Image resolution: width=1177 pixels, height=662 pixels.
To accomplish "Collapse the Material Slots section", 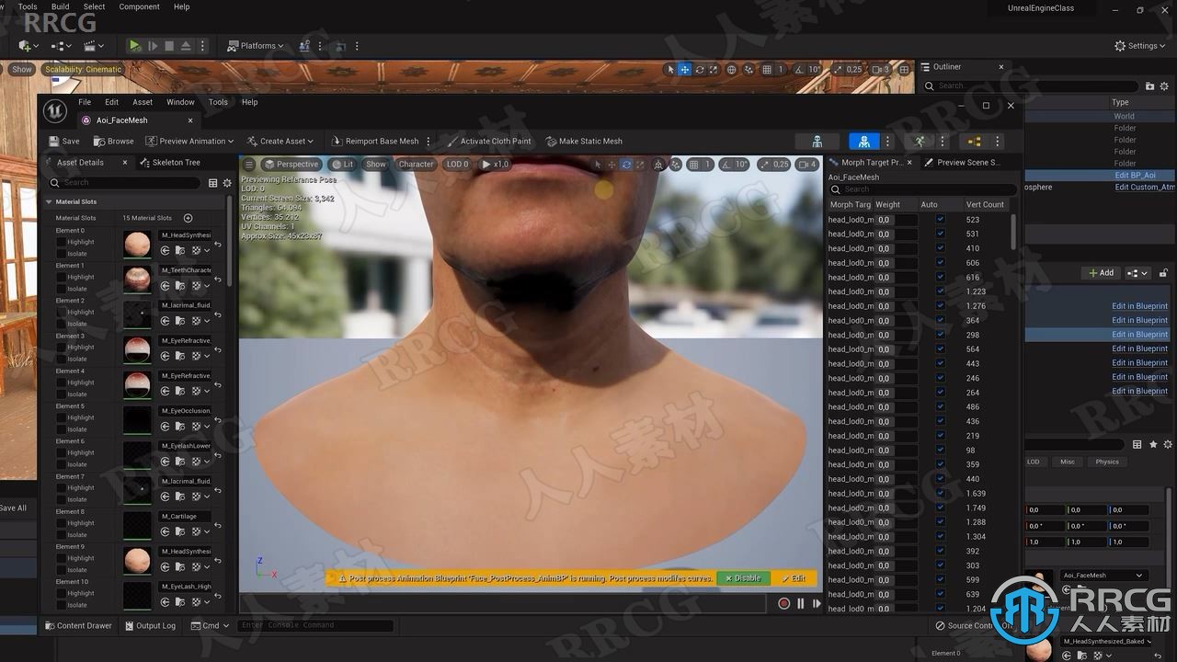I will click(x=50, y=201).
